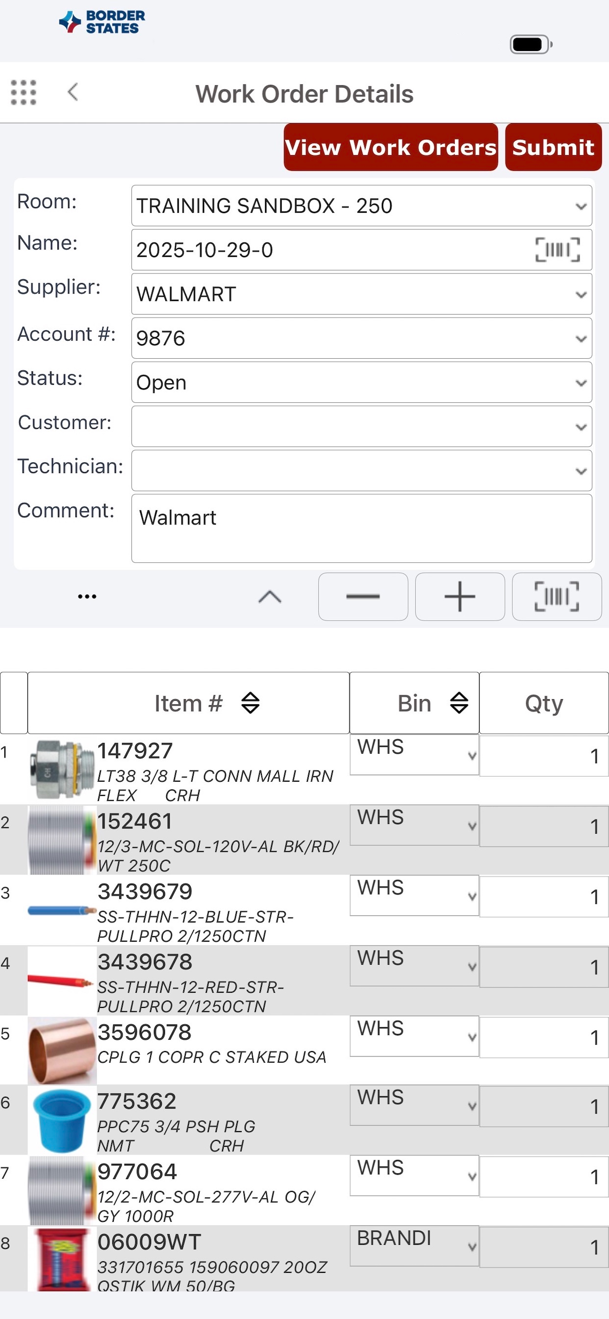This screenshot has height=1319, width=609.
Task: Tap the battery indicator in status bar
Action: pos(531,44)
